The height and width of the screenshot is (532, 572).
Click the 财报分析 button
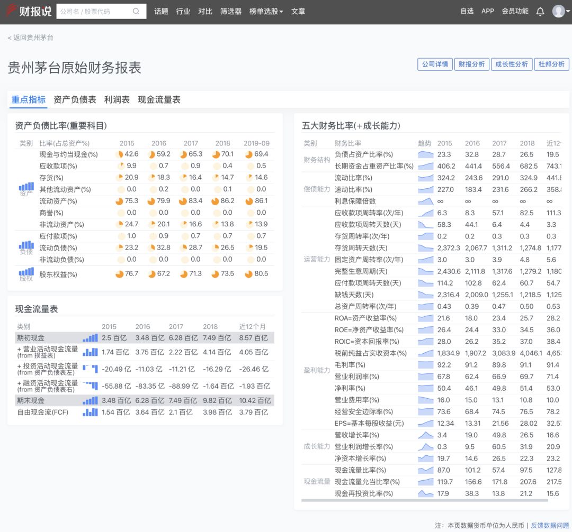click(471, 64)
